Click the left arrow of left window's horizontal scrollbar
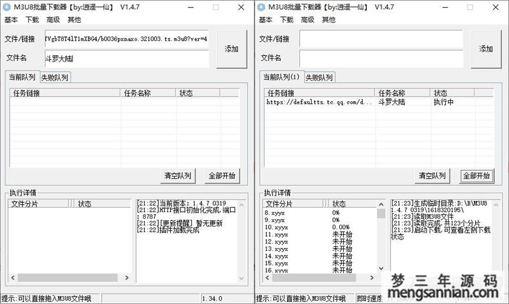Screen dimensions: 509x304 13,277
